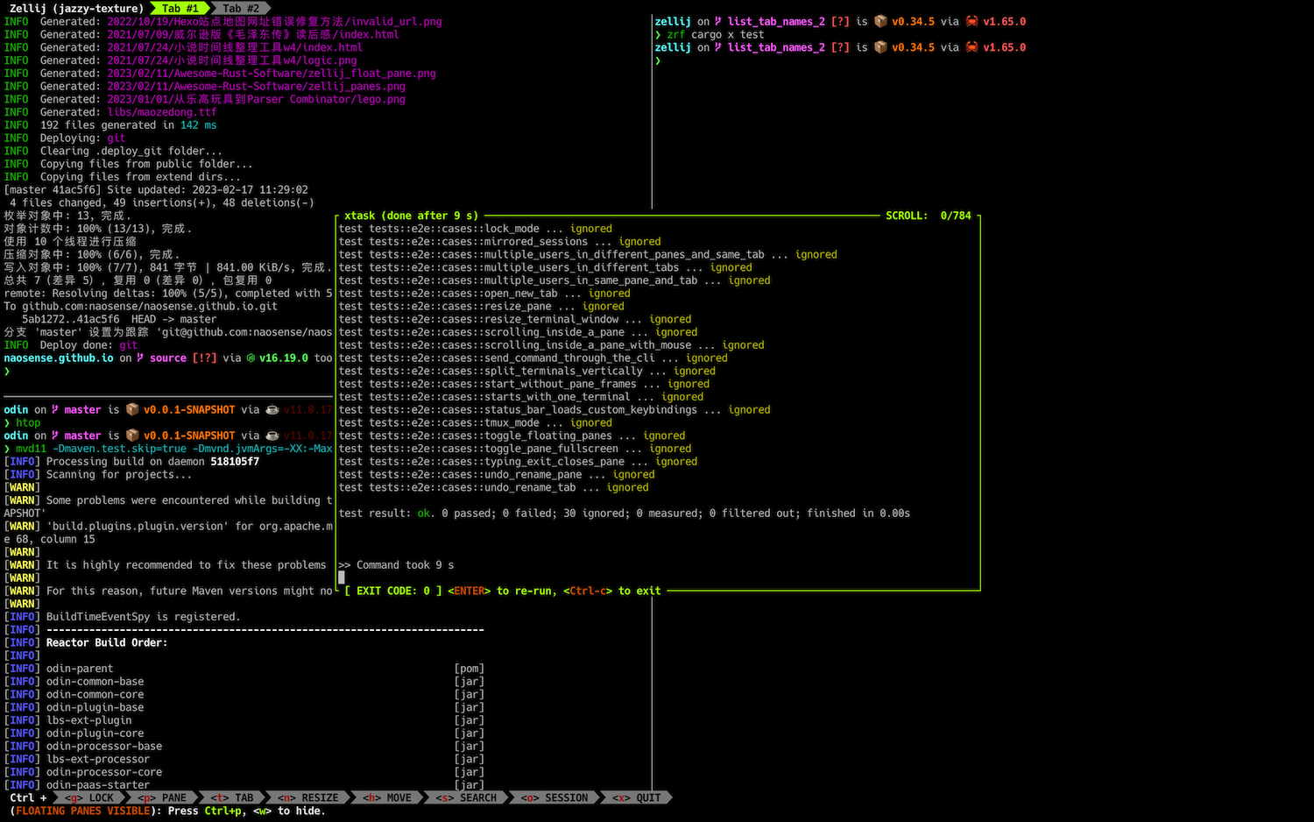Image resolution: width=1314 pixels, height=822 pixels.
Task: Click the mirrored_sessions test line
Action: tap(500, 242)
